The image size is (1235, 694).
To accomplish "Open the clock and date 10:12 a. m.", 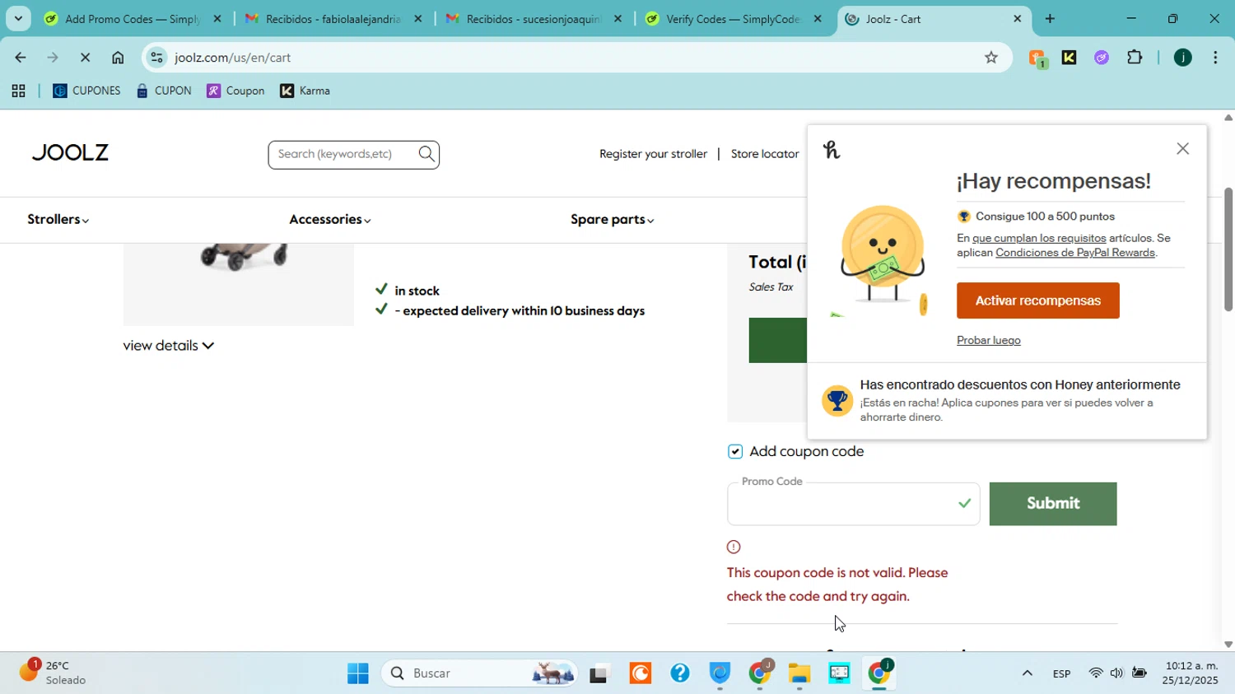I will [x=1191, y=673].
